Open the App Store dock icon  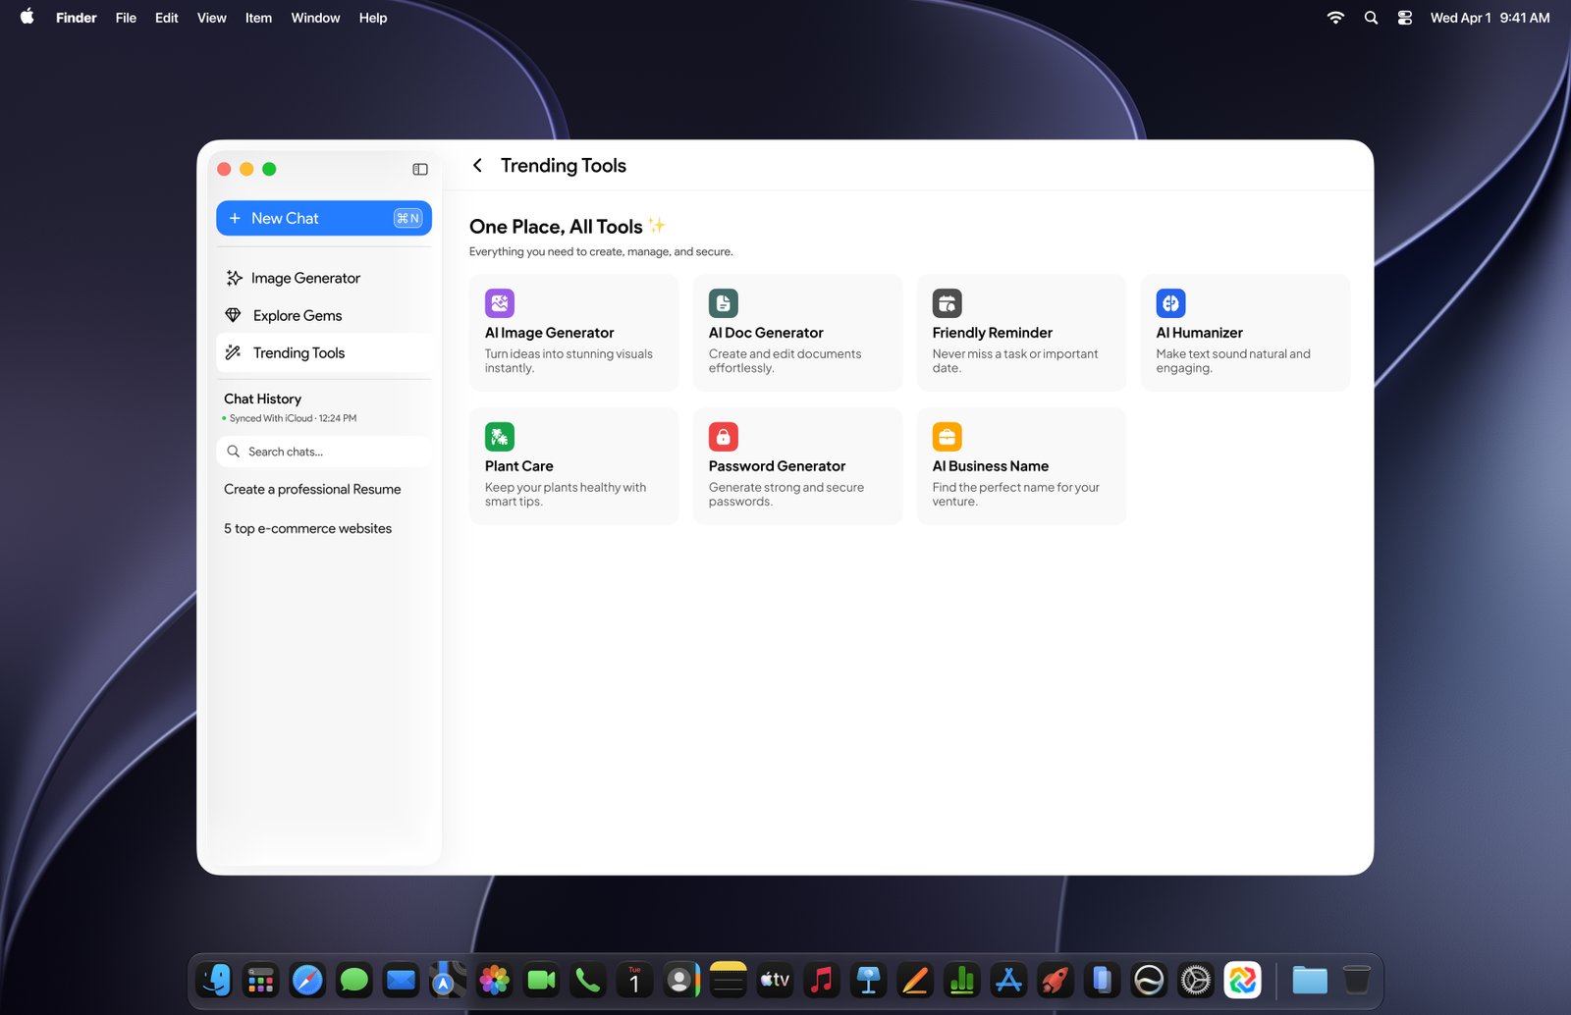click(x=1008, y=980)
